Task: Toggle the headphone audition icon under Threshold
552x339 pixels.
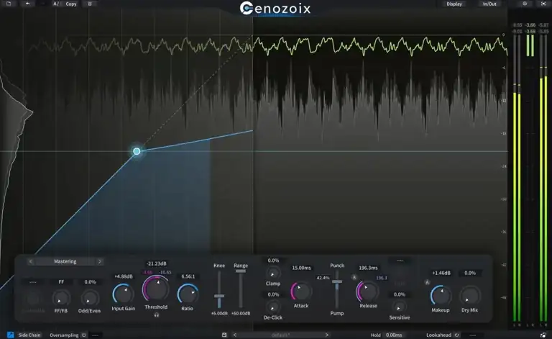Action: (x=156, y=315)
